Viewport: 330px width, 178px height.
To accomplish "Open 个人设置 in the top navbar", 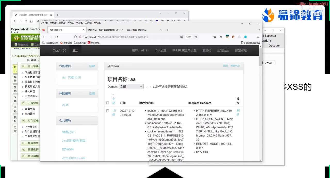I will [160, 50].
